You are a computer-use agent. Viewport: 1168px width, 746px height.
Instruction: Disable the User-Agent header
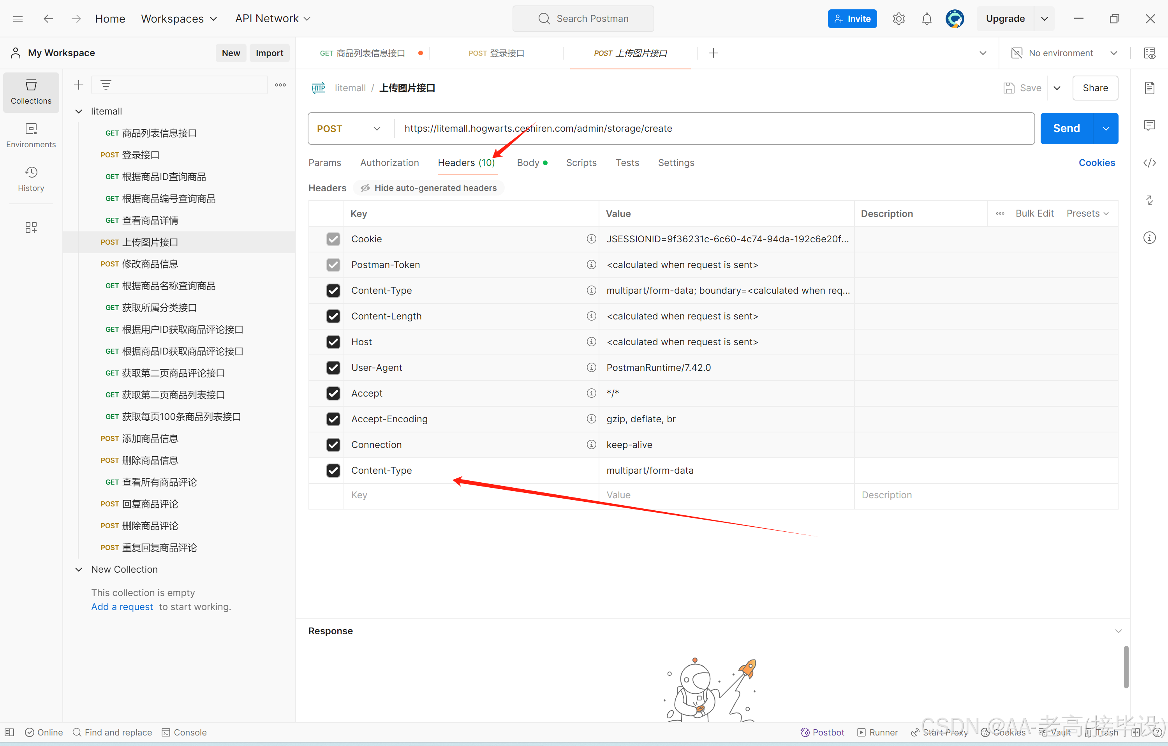point(333,368)
